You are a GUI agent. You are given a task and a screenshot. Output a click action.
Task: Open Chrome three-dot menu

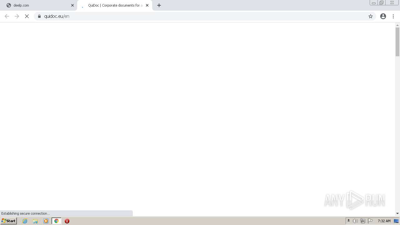[393, 16]
